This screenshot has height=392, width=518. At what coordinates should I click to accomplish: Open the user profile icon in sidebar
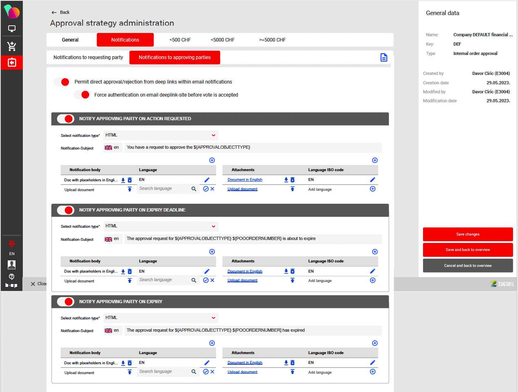[11, 265]
